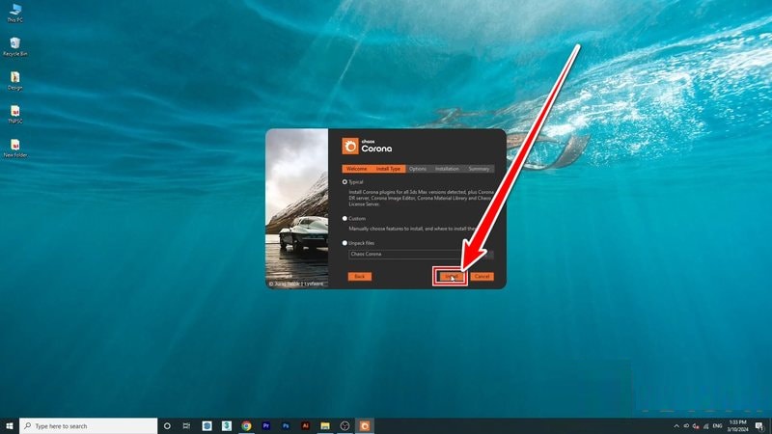
Task: Select the Typical install radio button
Action: (345, 182)
